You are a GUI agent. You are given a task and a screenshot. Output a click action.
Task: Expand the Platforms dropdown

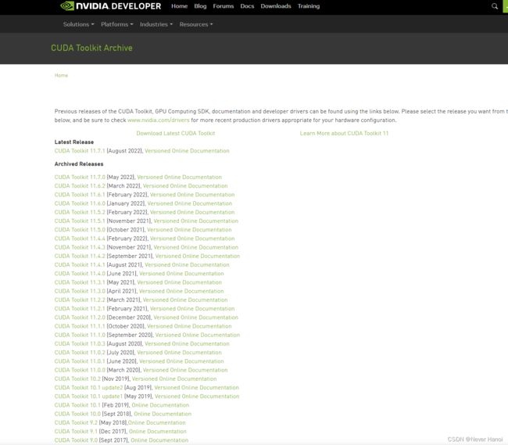click(x=117, y=24)
